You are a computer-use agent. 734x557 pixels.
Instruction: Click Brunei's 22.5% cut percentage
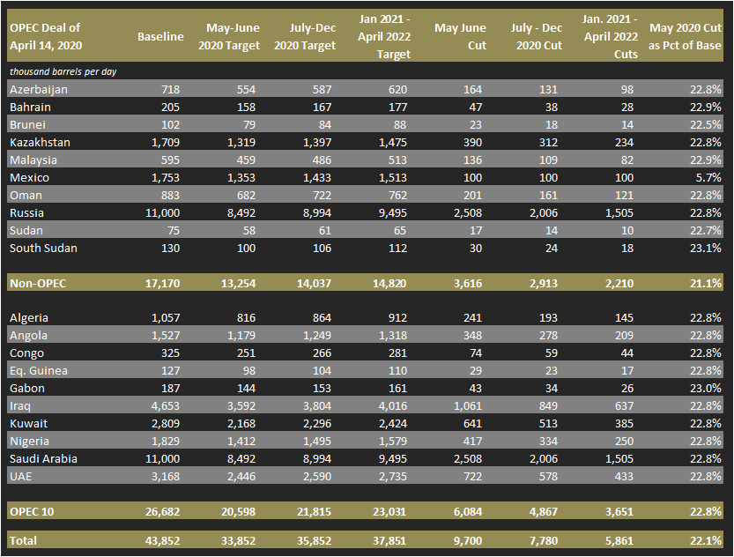(x=706, y=125)
